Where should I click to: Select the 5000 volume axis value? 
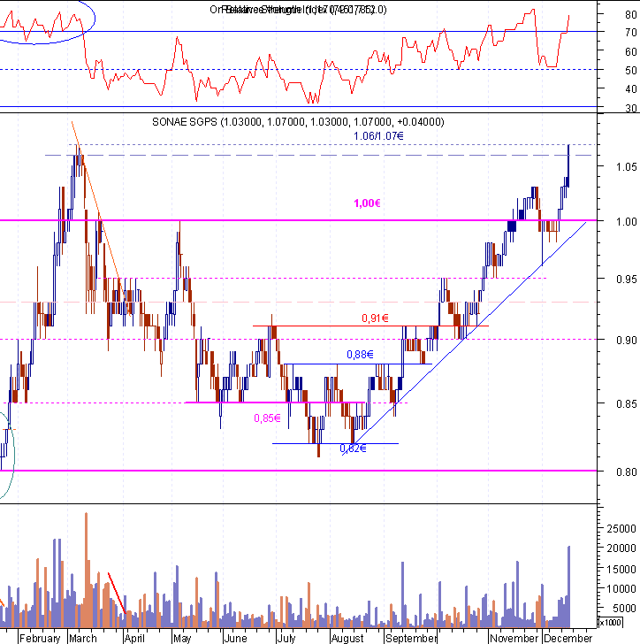(624, 608)
